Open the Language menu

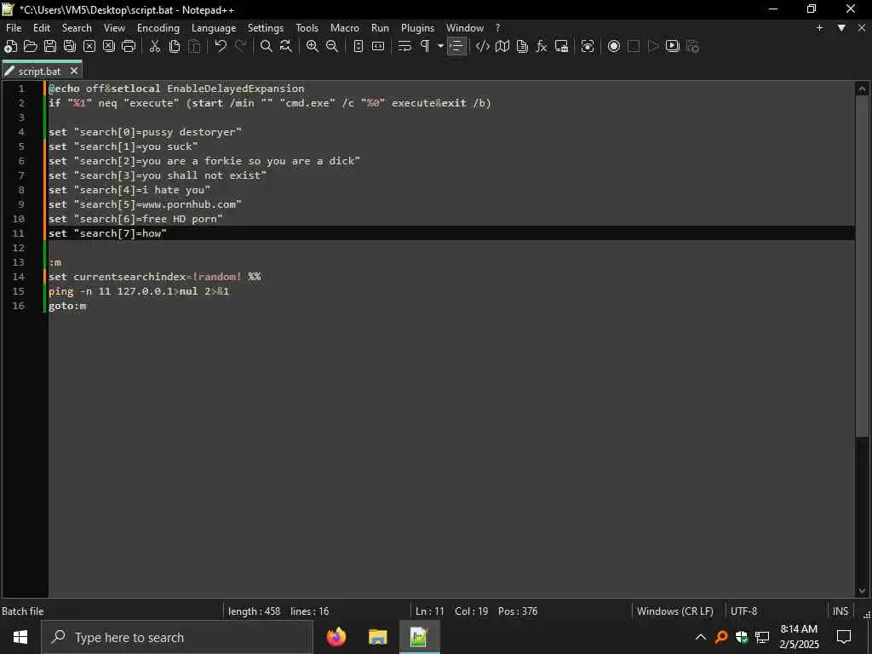tap(214, 28)
